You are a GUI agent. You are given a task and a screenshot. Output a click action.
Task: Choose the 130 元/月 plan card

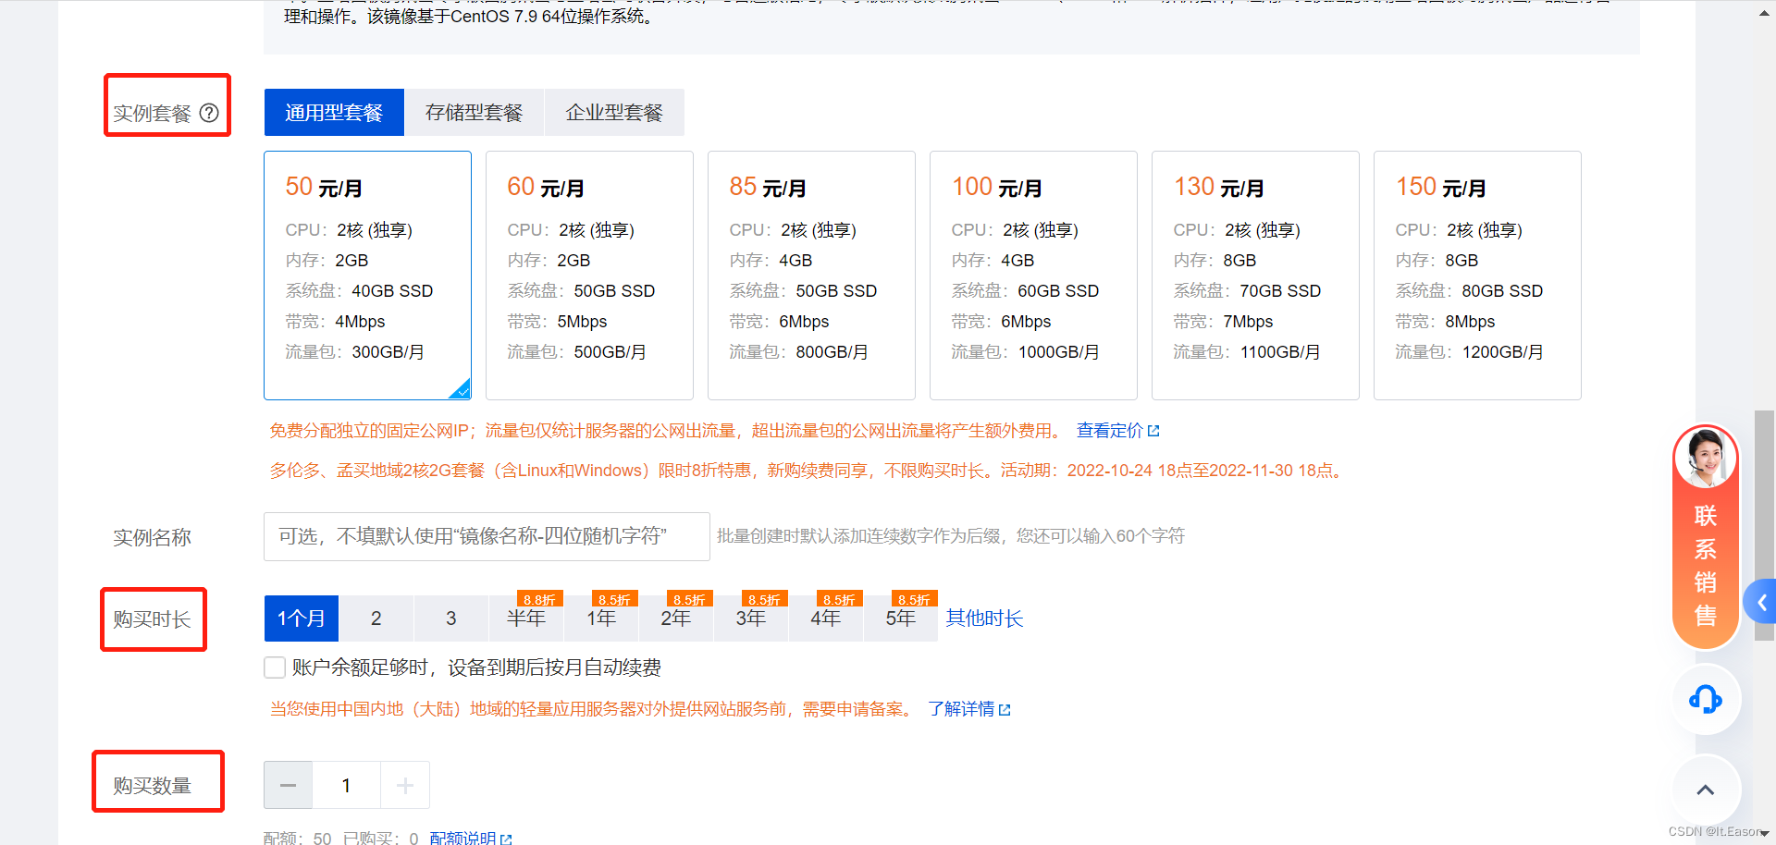click(x=1255, y=276)
